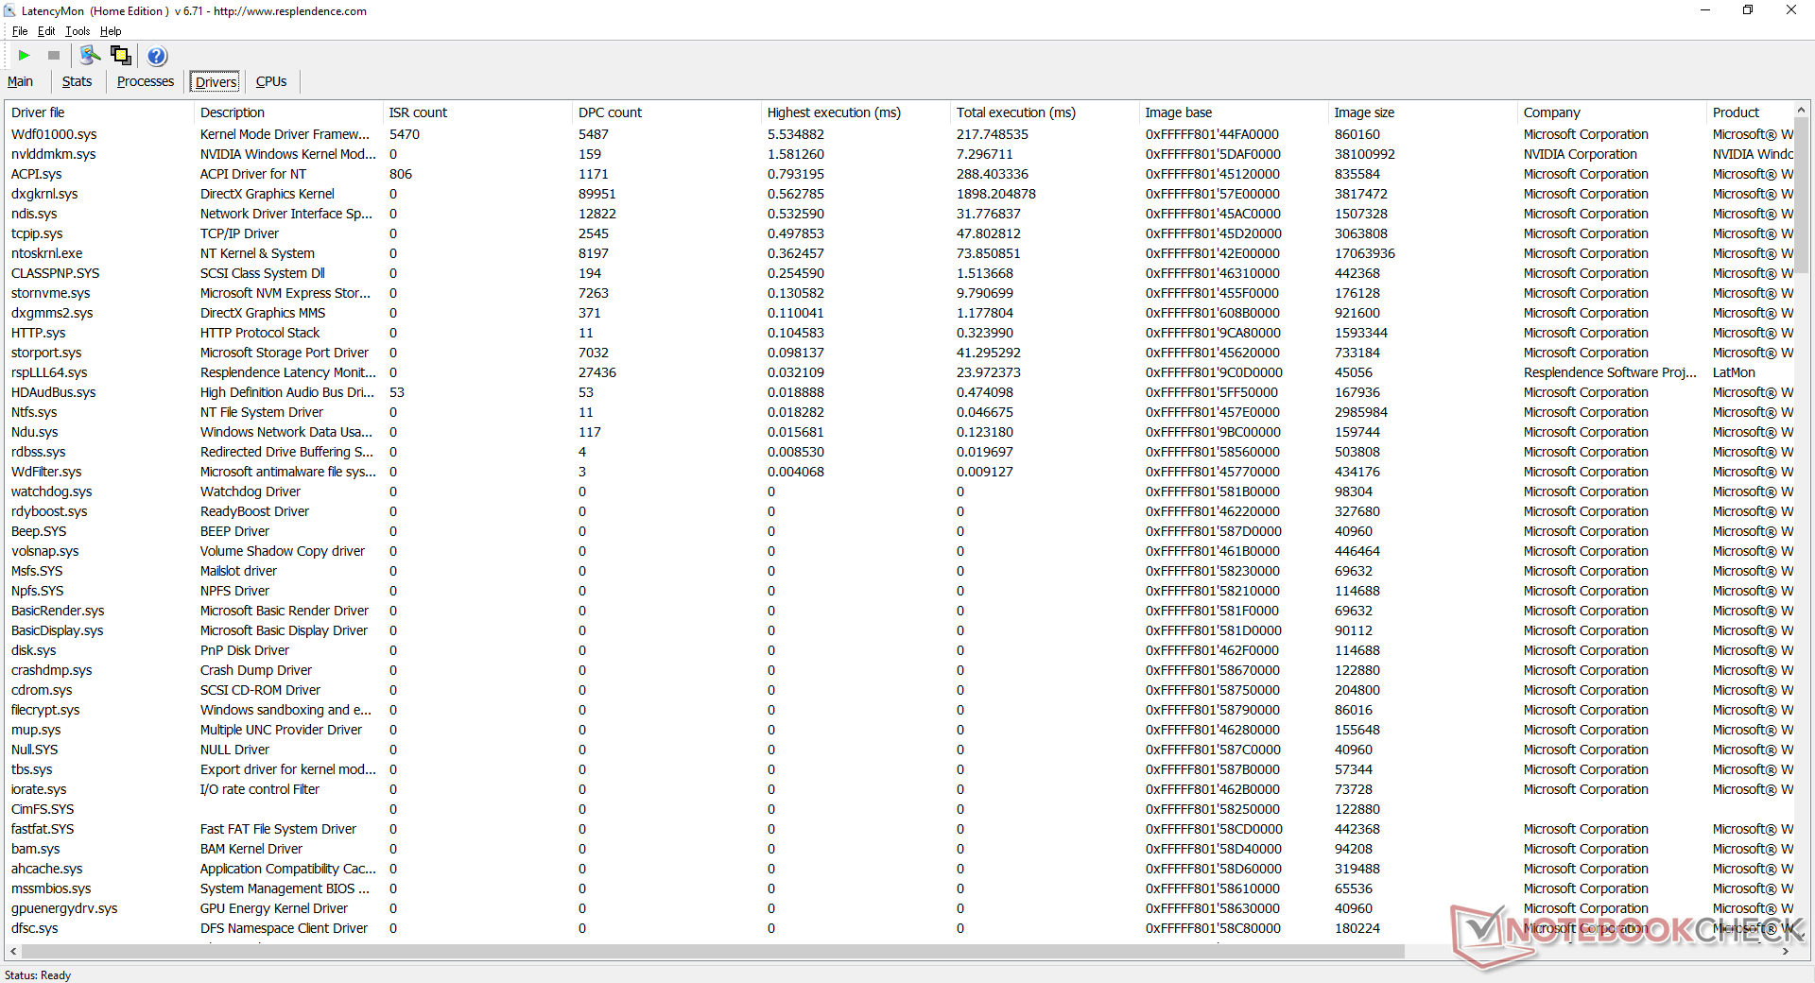1815x983 pixels.
Task: Open the Tools menu
Action: pyautogui.click(x=78, y=31)
